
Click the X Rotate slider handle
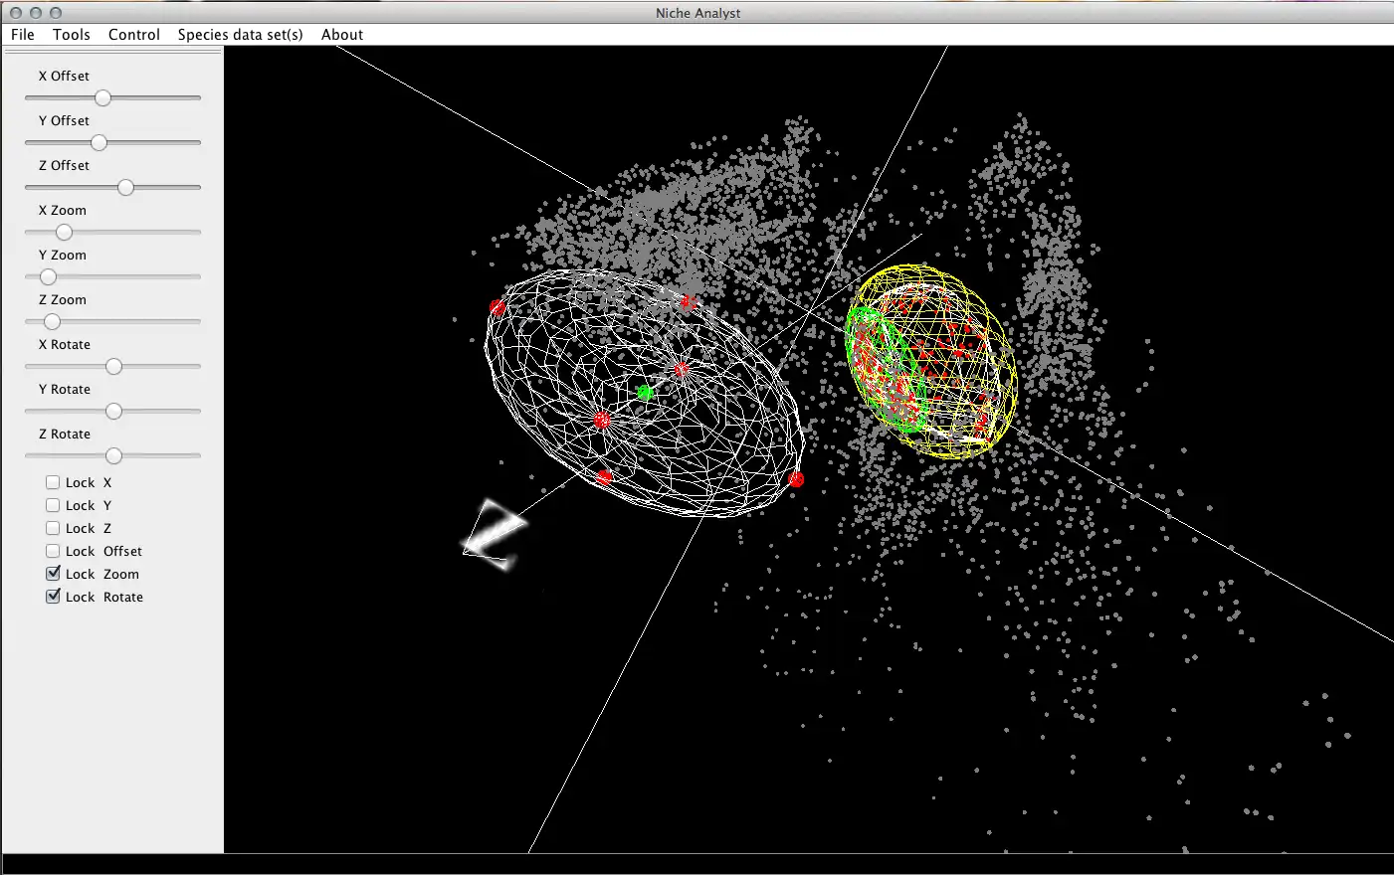113,366
